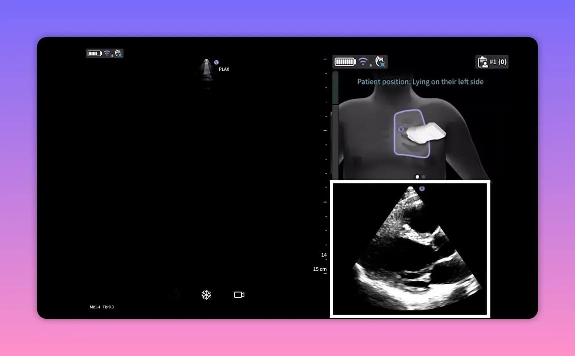Open the patient exam clipboard #1 (0)
Screen dimensions: 575x356
(x=492, y=62)
